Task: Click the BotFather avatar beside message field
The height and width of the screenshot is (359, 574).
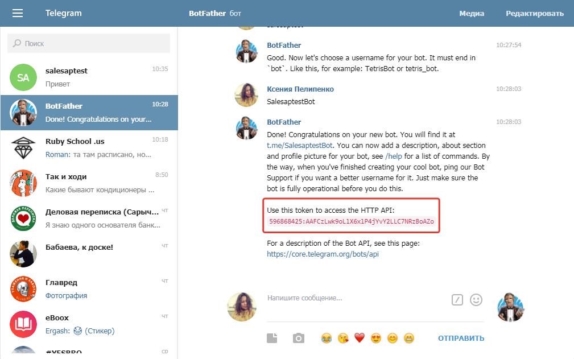Action: tap(510, 307)
